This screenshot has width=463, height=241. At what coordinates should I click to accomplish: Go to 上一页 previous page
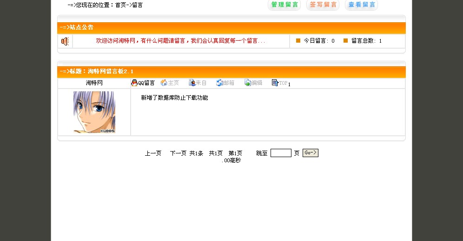click(x=153, y=153)
